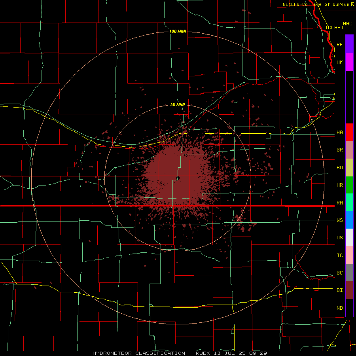Click the brown BI legend swatch
The width and height of the screenshot is (356, 356).
[x=349, y=290]
